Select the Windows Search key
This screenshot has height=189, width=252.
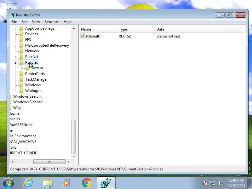coord(27,96)
